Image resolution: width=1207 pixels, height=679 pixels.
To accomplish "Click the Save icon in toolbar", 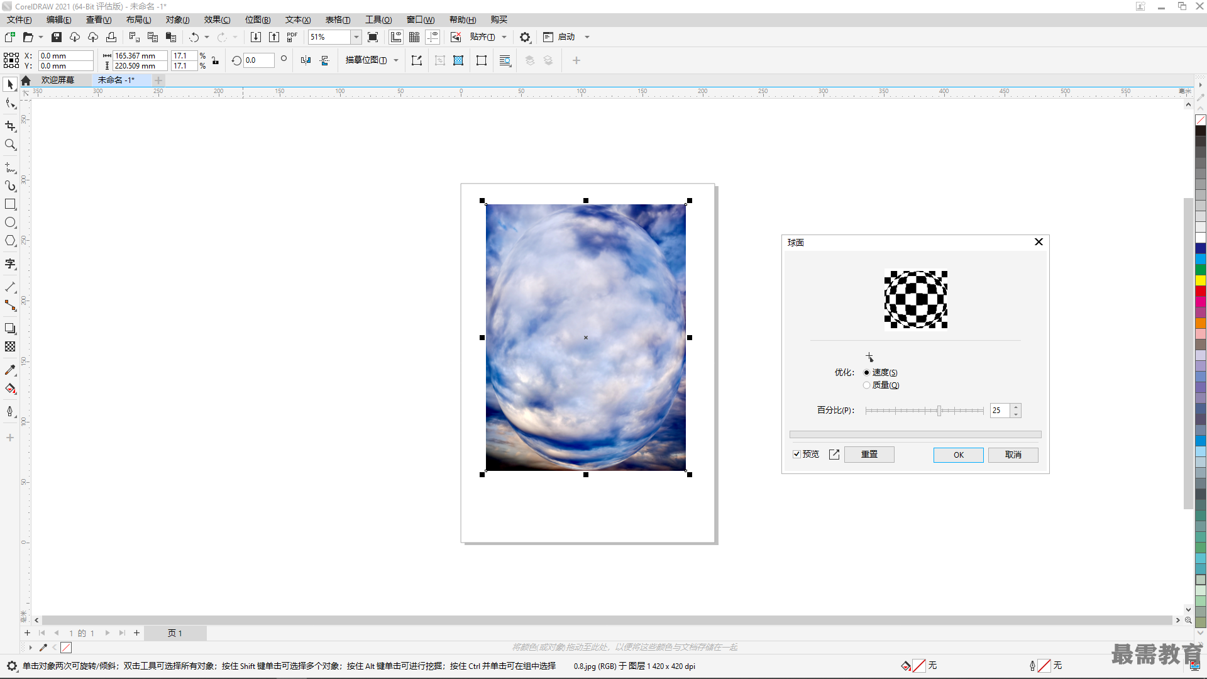I will 57,37.
